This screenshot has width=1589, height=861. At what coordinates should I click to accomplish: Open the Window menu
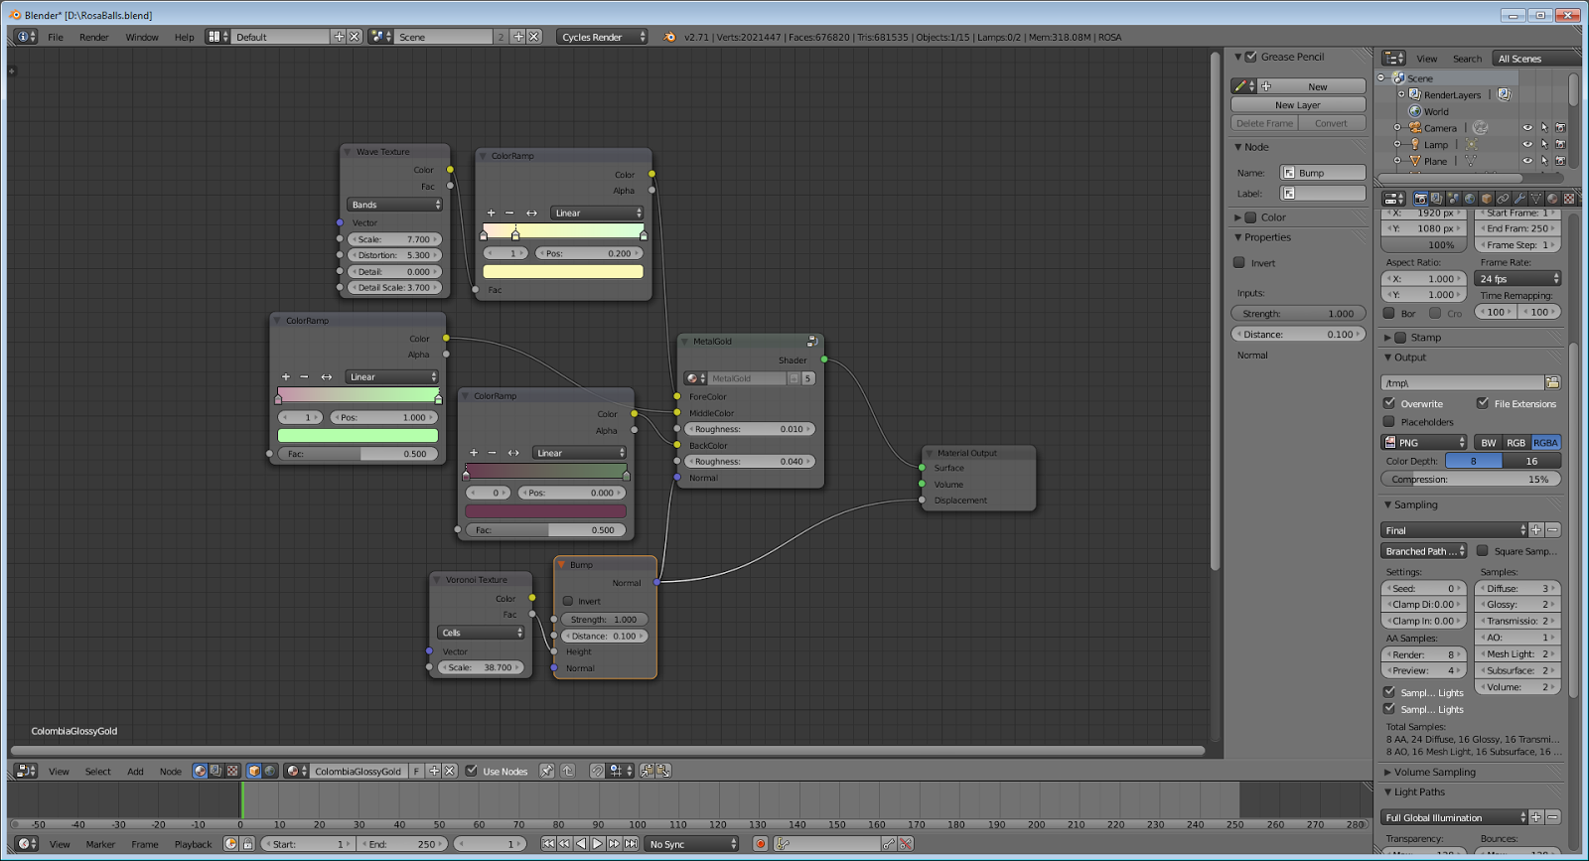click(x=142, y=37)
